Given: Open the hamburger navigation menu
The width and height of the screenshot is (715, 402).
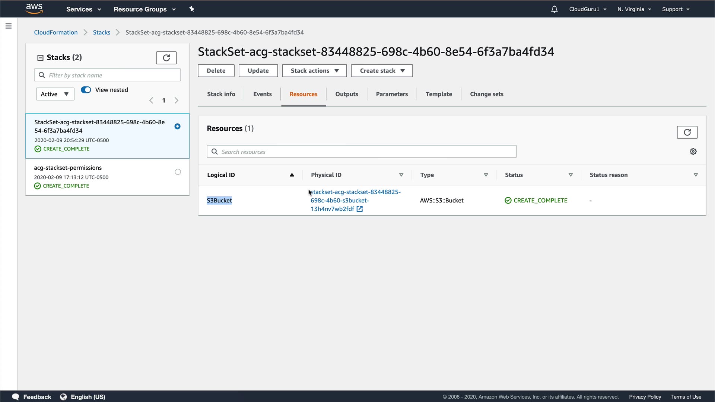Looking at the screenshot, I should pyautogui.click(x=8, y=26).
